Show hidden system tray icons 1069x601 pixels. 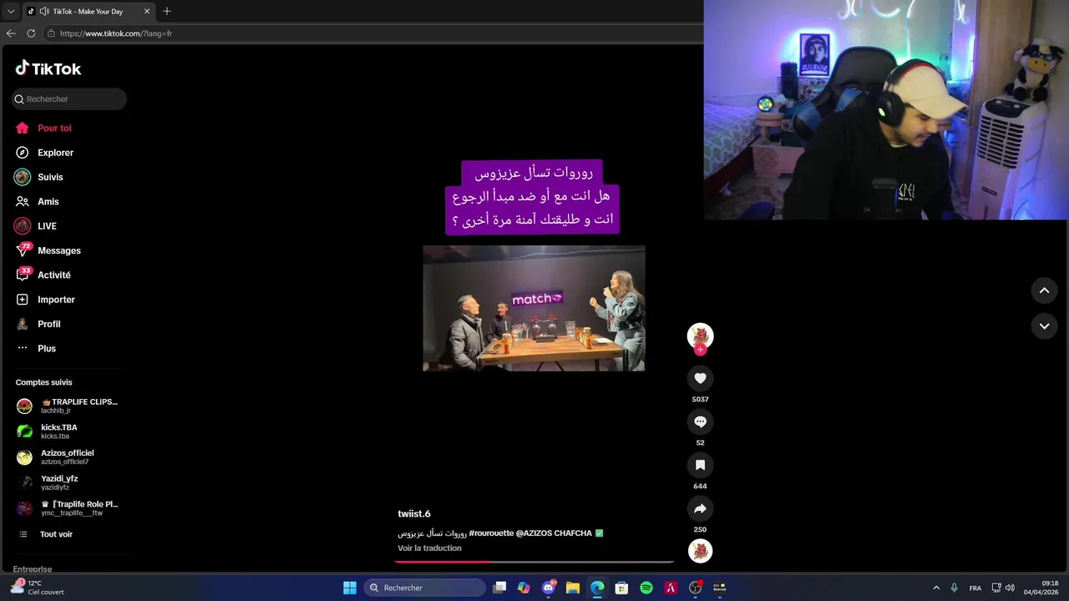click(x=936, y=588)
